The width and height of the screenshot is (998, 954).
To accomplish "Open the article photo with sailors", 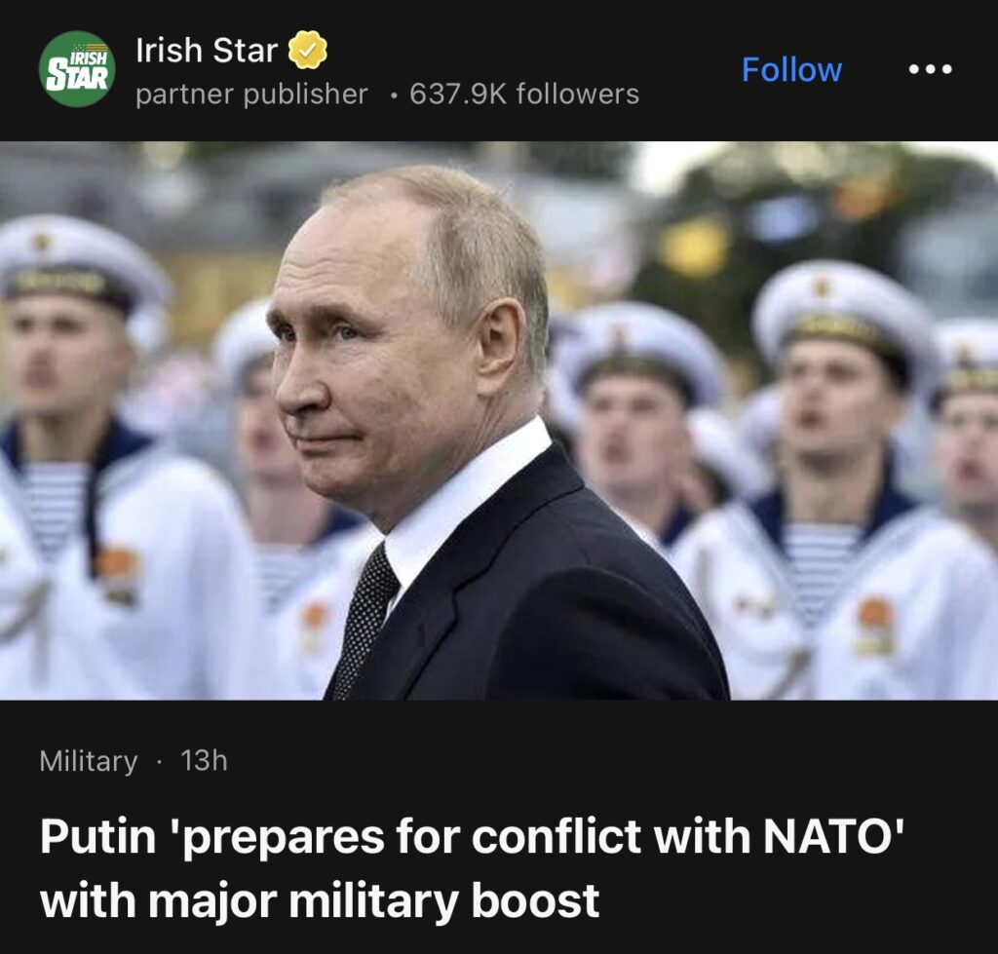I will coord(499,420).
